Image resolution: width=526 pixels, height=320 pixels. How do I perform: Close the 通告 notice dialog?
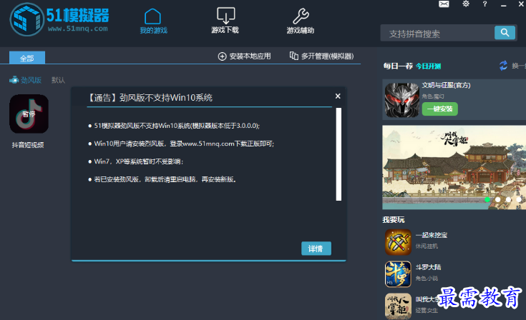(x=338, y=96)
